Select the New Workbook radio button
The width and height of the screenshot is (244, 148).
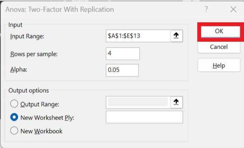14,131
